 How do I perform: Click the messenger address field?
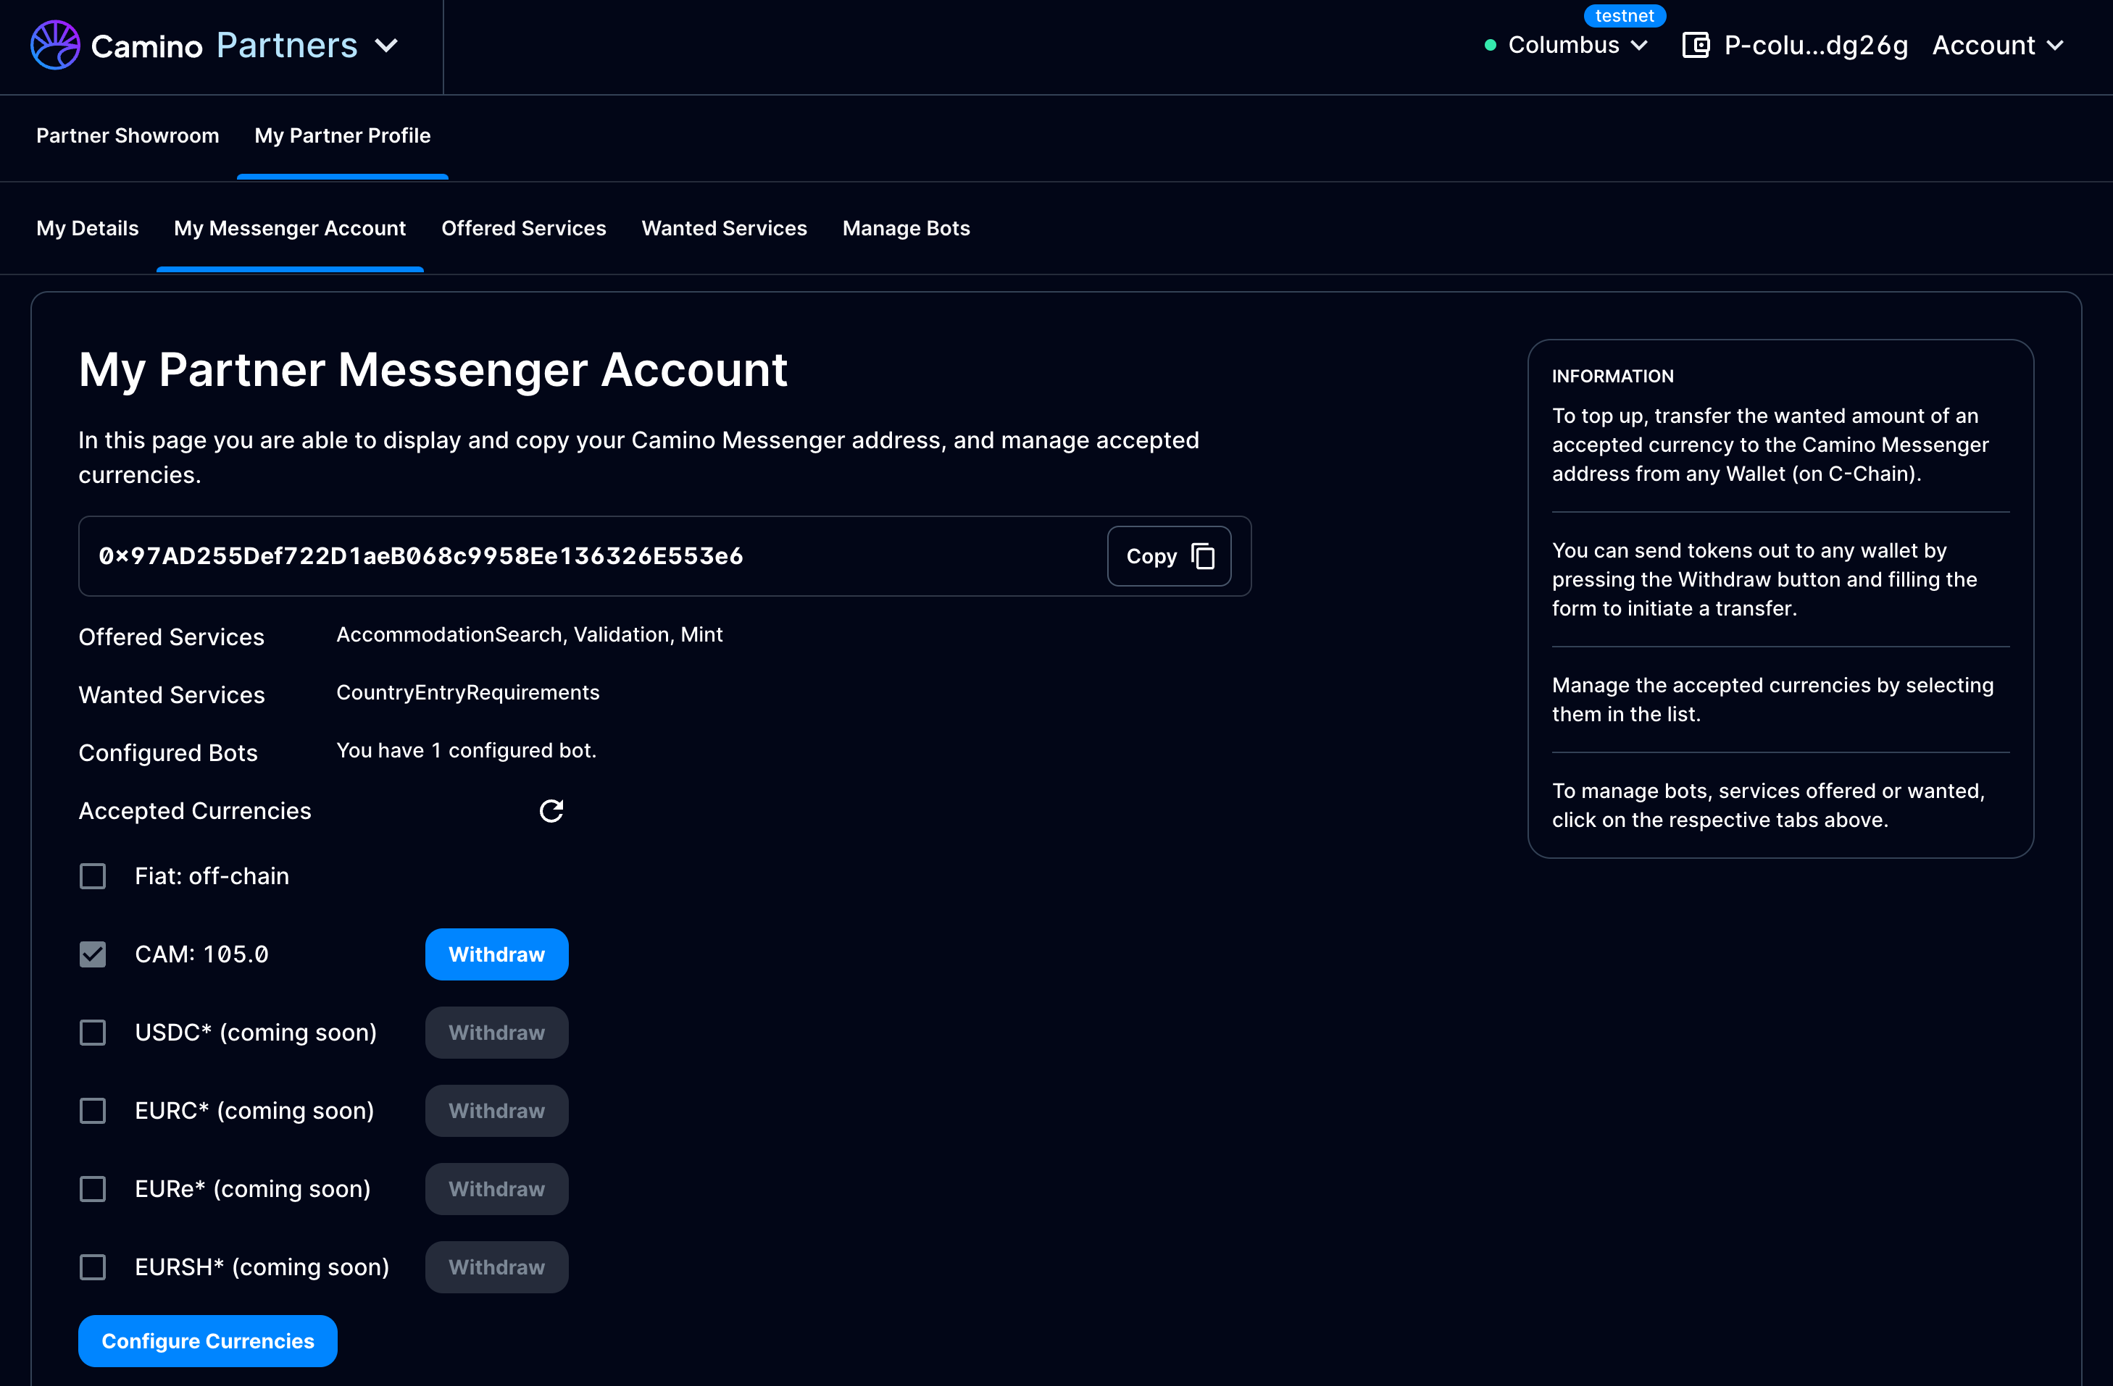coord(421,556)
